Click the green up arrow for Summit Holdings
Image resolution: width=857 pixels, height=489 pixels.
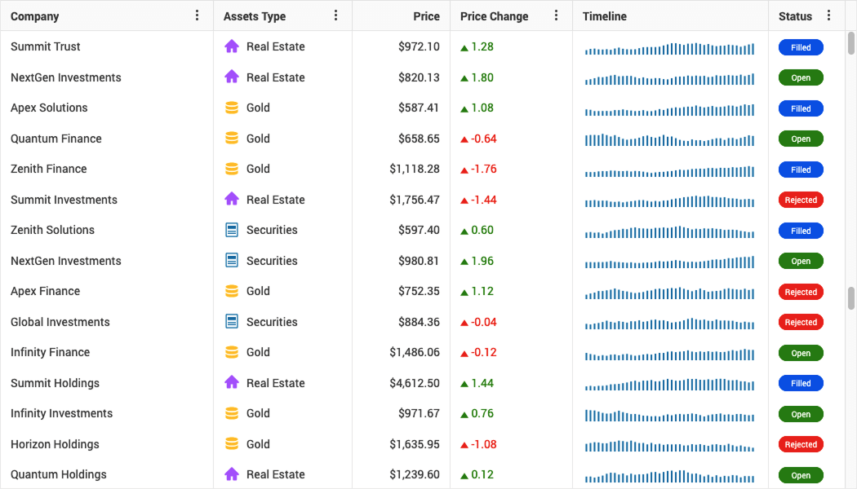[464, 384]
